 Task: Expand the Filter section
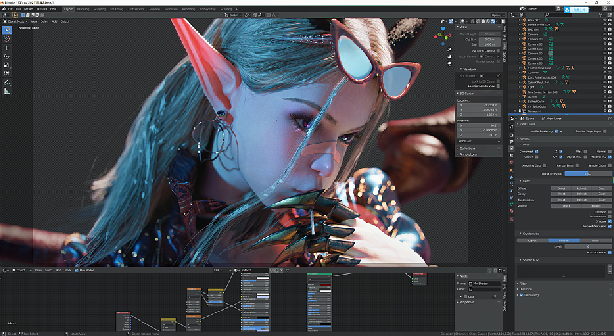click(x=523, y=283)
